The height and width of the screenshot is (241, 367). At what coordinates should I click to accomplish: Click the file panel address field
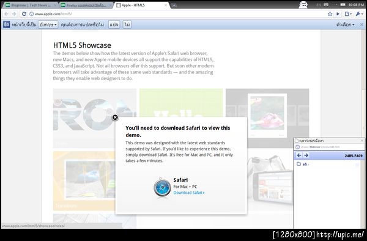coord(329,147)
